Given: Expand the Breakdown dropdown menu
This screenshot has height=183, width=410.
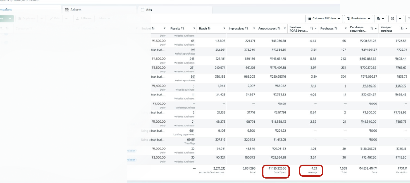Looking at the screenshot, I should [358, 19].
